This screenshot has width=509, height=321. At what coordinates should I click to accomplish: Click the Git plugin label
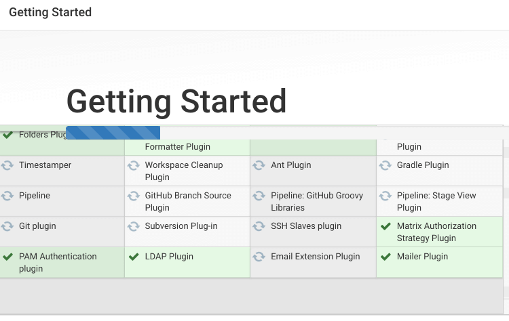point(37,226)
